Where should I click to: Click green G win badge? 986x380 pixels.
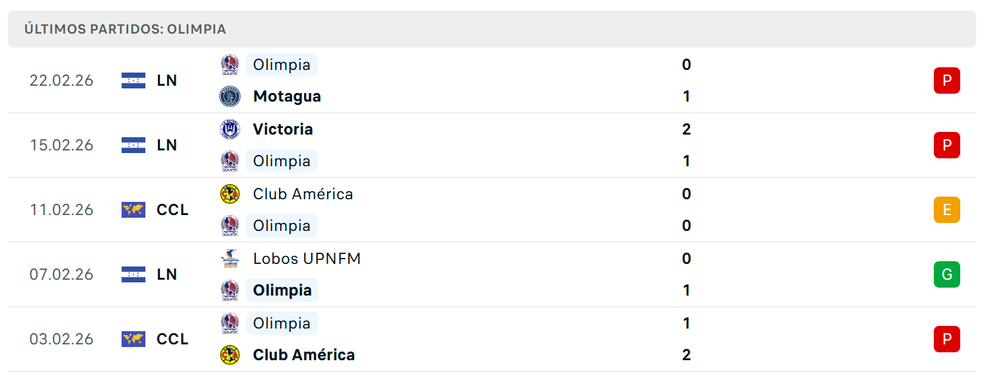[x=946, y=274]
